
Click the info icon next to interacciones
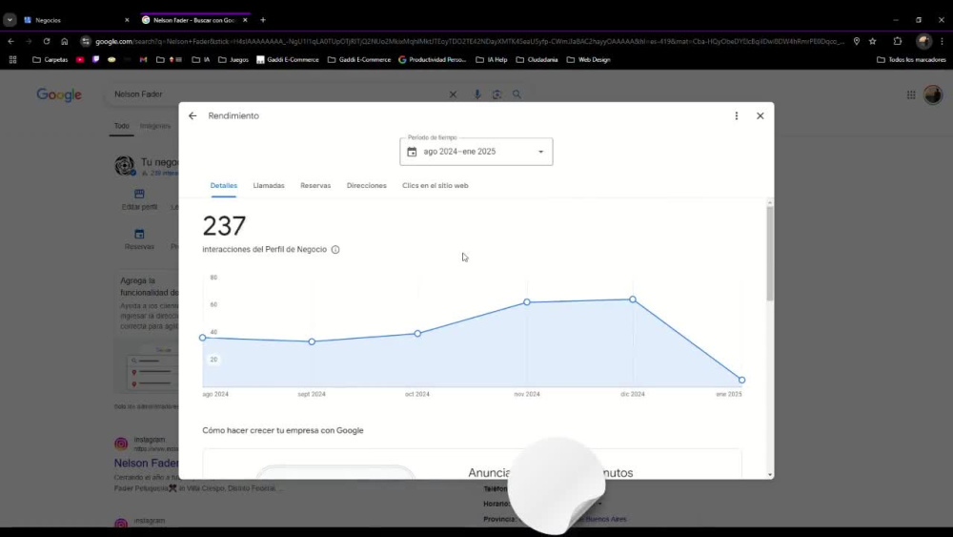pyautogui.click(x=335, y=249)
